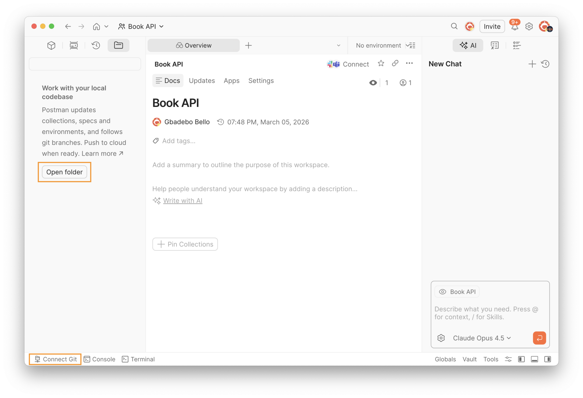
Task: Click the Pin Collections button
Action: pos(185,244)
